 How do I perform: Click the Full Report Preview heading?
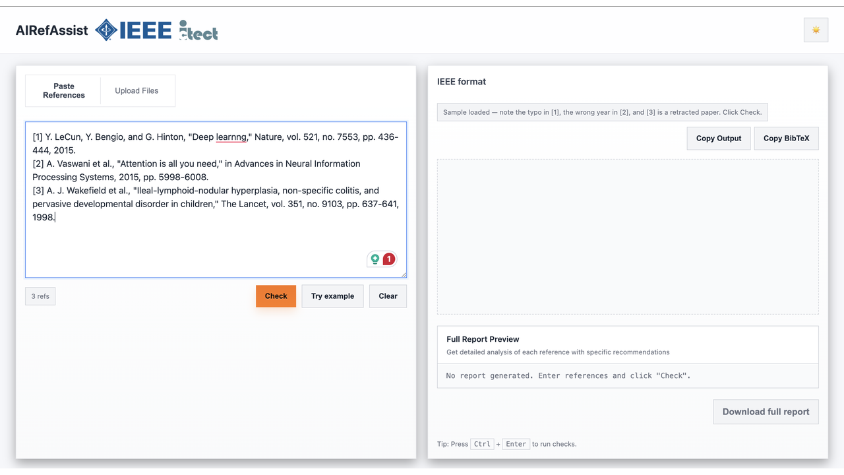pyautogui.click(x=483, y=339)
